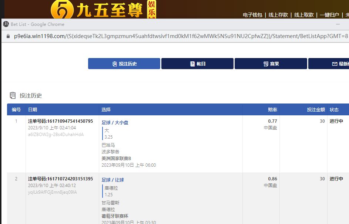Click the 日期 column header
Screen dimensions: 349x224
coord(33,110)
